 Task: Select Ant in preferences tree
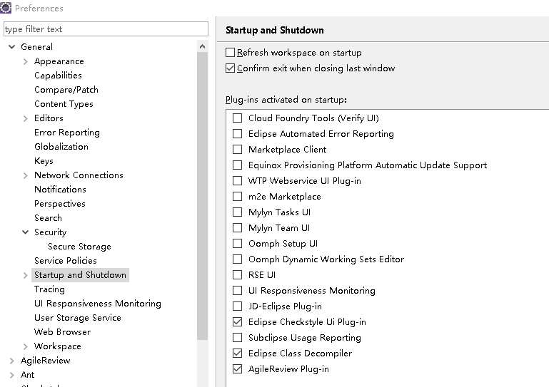tap(28, 375)
